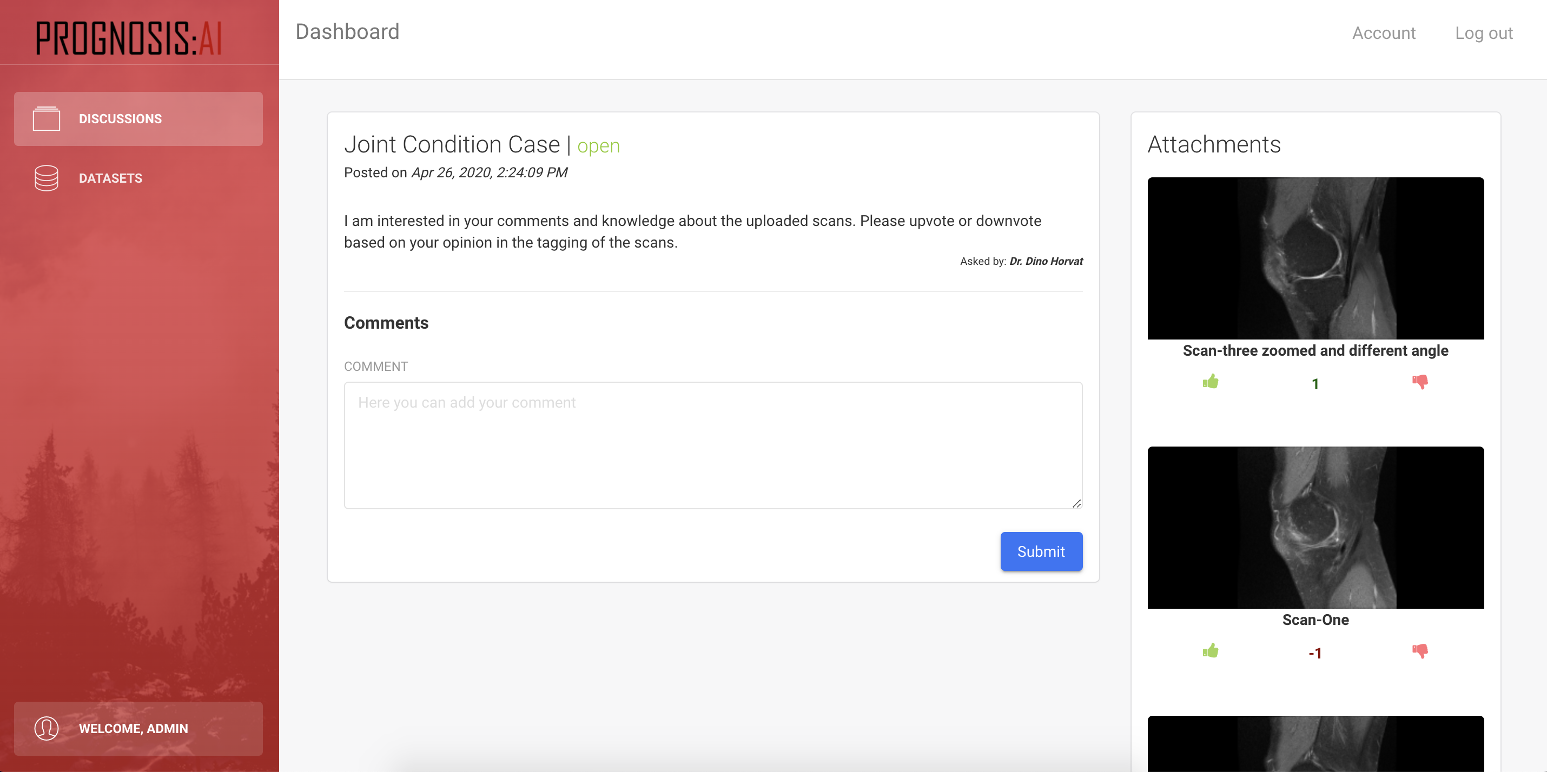Screen dimensions: 1547x772
Task: Focus the comment text area
Action: coord(713,445)
